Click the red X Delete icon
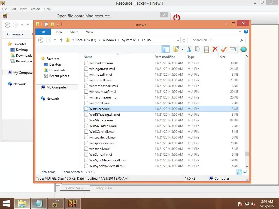 [x=215, y=49]
